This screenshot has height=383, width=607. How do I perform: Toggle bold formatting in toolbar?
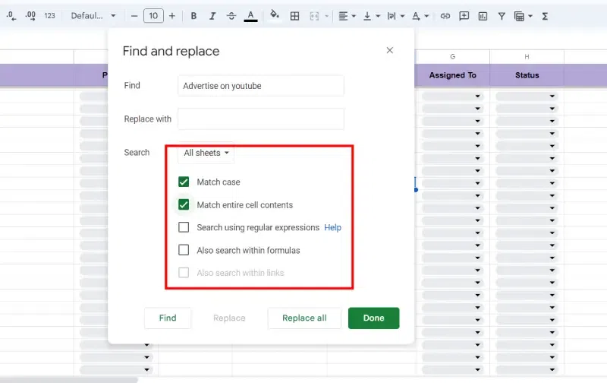(193, 16)
